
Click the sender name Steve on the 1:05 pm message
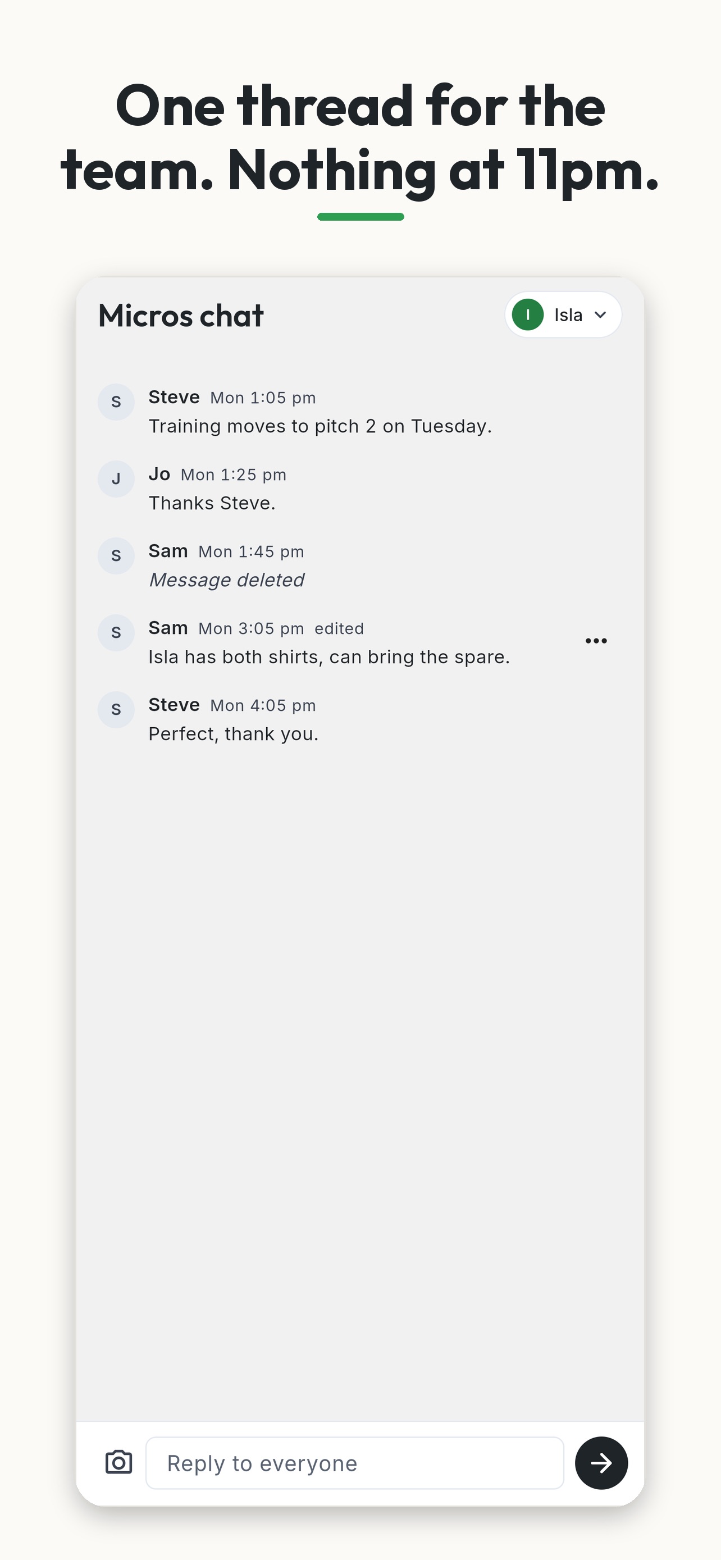174,397
